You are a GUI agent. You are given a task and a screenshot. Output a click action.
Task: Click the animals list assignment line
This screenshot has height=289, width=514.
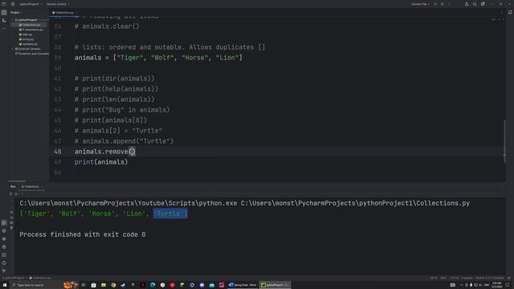[x=158, y=58]
